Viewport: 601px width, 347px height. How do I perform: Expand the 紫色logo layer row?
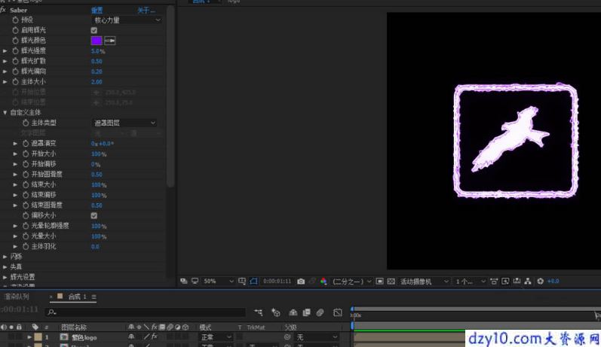click(x=29, y=337)
